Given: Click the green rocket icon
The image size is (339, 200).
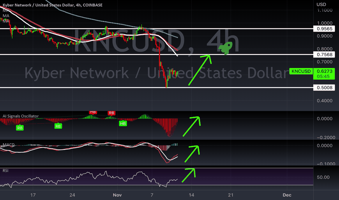Looking at the screenshot, I should pyautogui.click(x=226, y=48).
